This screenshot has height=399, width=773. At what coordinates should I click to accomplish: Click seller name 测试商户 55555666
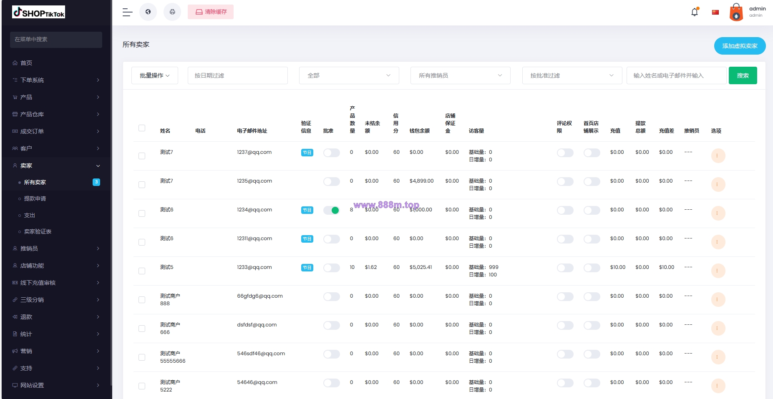(x=173, y=357)
